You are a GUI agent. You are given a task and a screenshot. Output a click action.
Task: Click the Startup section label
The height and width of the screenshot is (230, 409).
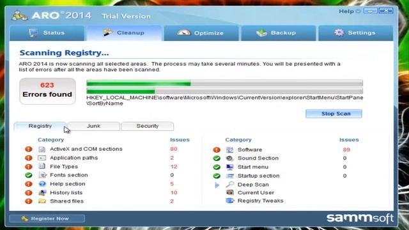pos(258,176)
